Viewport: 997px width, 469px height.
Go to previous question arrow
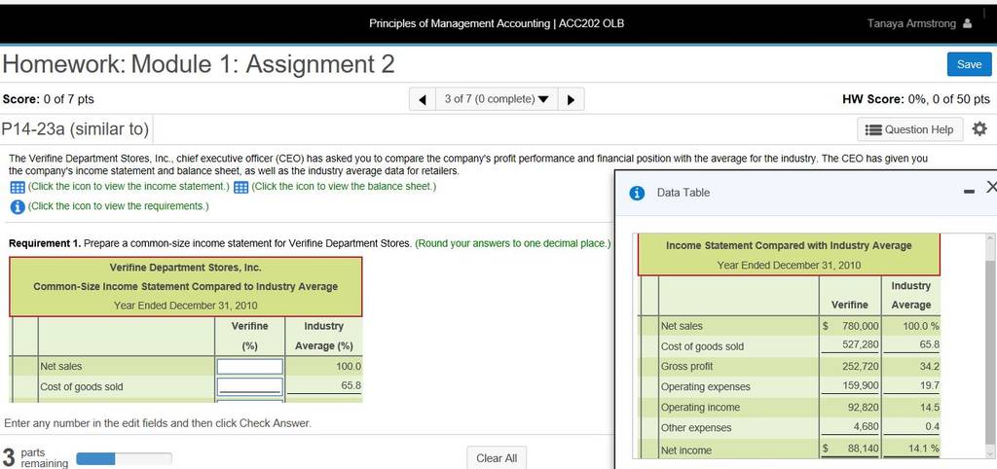pyautogui.click(x=423, y=99)
